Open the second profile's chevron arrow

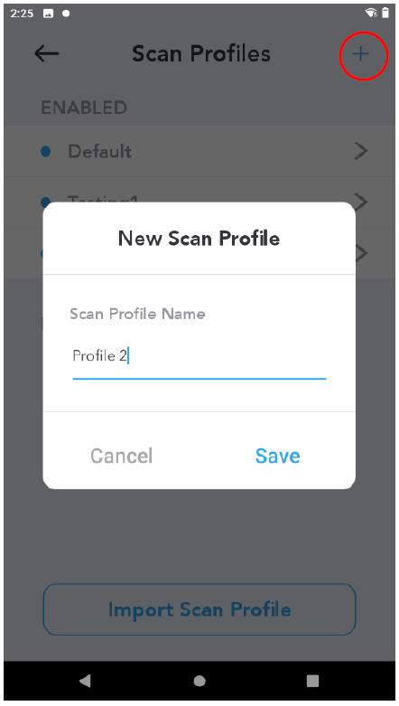pyautogui.click(x=361, y=202)
